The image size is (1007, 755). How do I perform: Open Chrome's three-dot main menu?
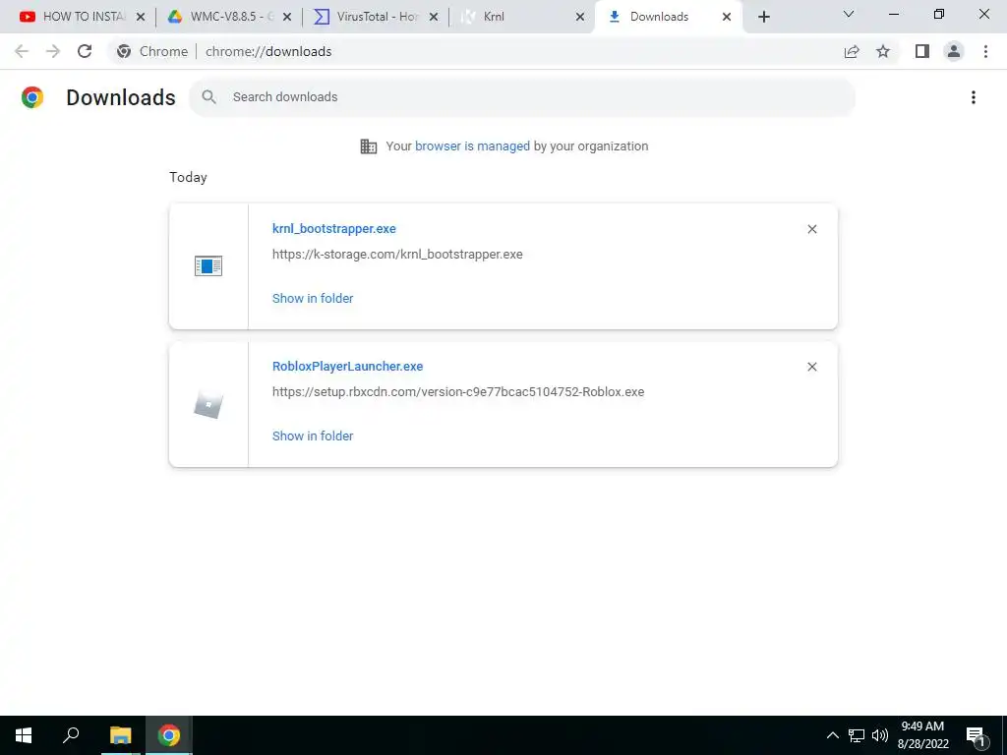click(x=985, y=51)
